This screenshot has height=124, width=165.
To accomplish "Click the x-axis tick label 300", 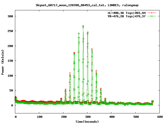I will pos(88,117).
